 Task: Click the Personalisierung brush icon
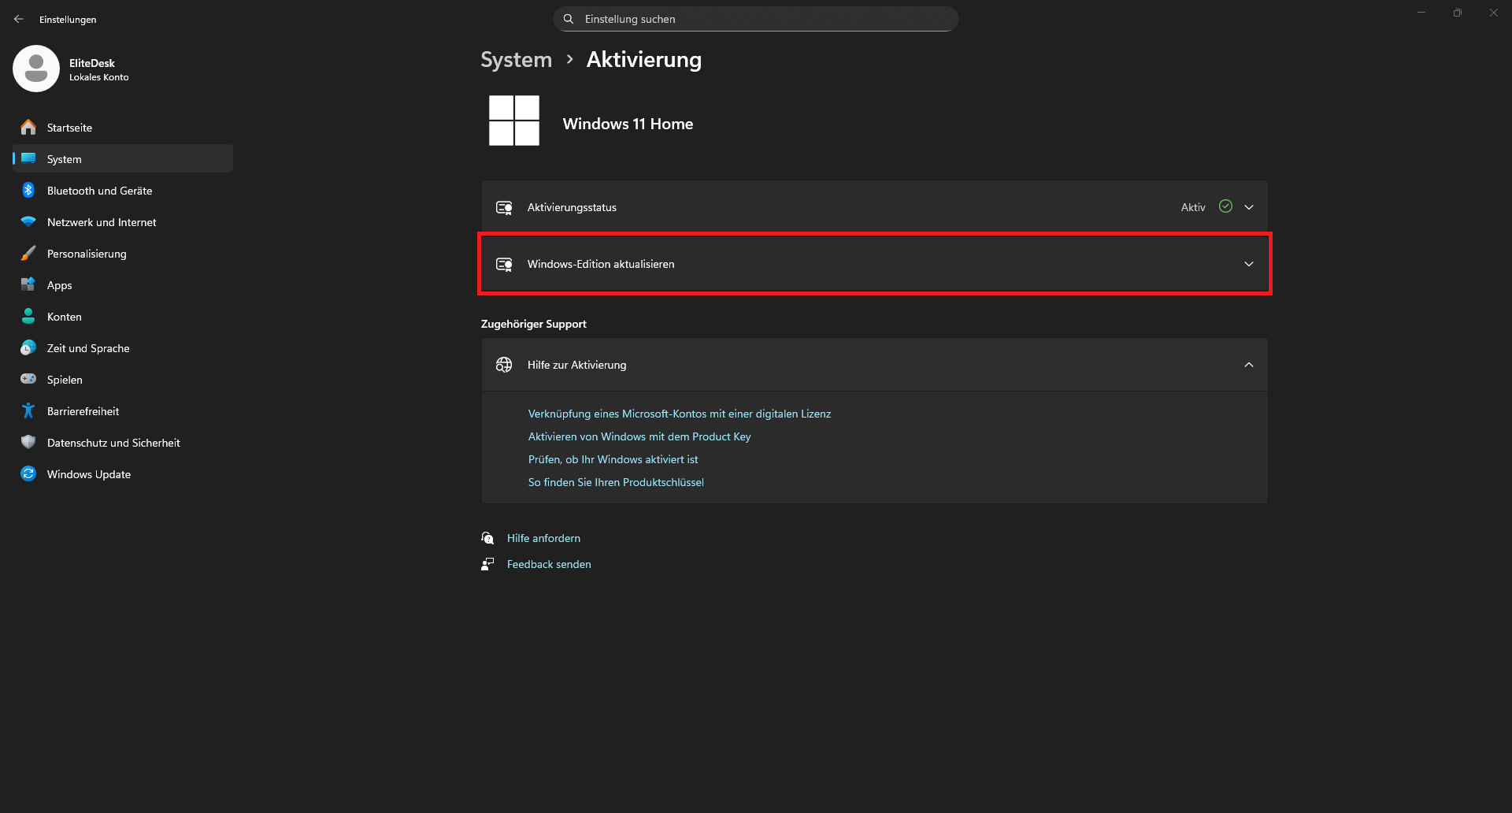[x=28, y=253]
